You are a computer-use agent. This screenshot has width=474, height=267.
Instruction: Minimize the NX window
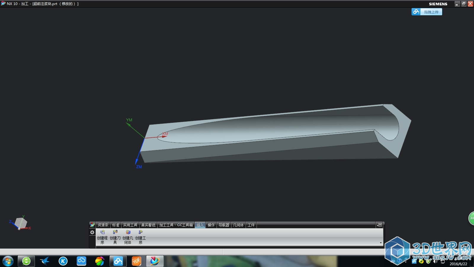(457, 4)
